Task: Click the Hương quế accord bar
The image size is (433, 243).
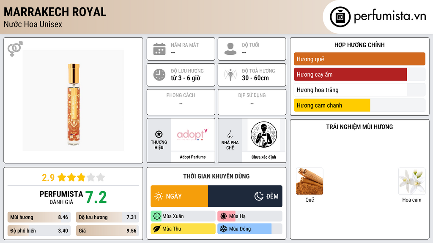Action: tap(359, 59)
